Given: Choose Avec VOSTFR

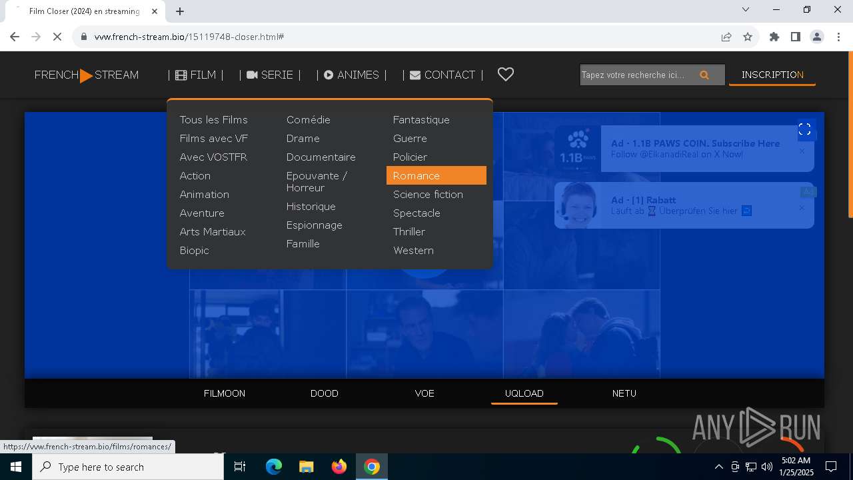Looking at the screenshot, I should [213, 157].
